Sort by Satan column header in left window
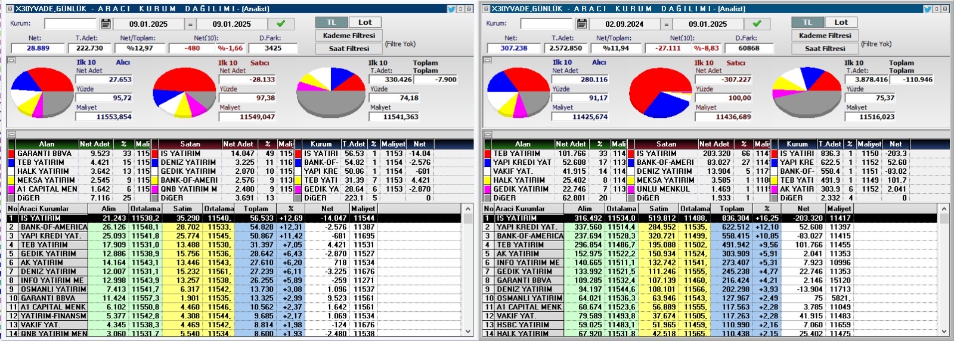This screenshot has height=341, width=954. (x=190, y=144)
